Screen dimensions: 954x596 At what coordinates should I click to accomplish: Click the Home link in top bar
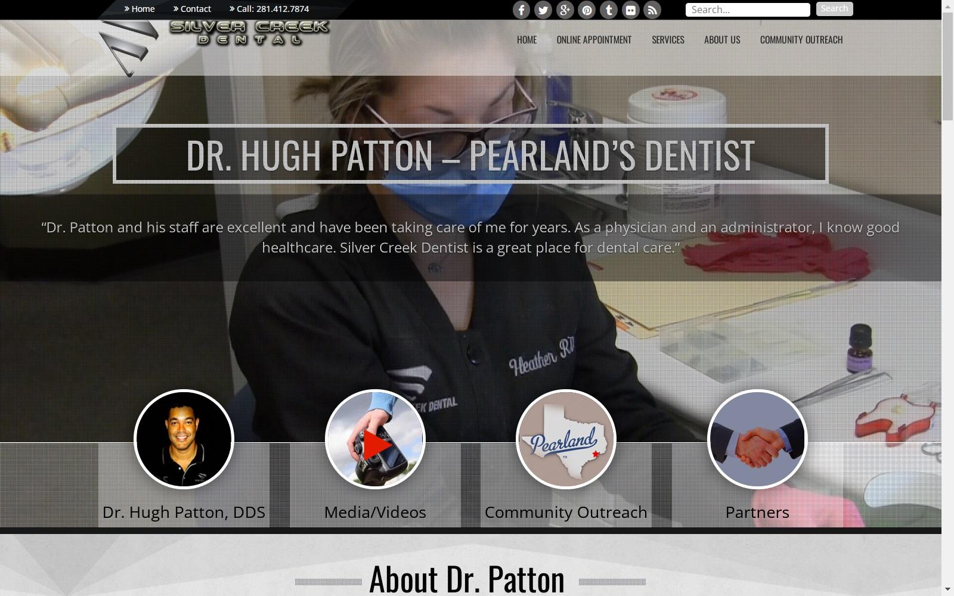coord(140,9)
